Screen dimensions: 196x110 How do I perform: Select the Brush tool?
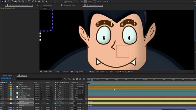[x=33, y=2]
